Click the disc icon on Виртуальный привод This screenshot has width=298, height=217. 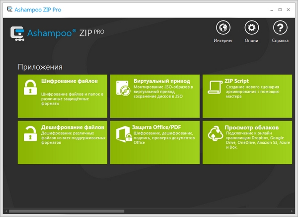pyautogui.click(x=123, y=88)
